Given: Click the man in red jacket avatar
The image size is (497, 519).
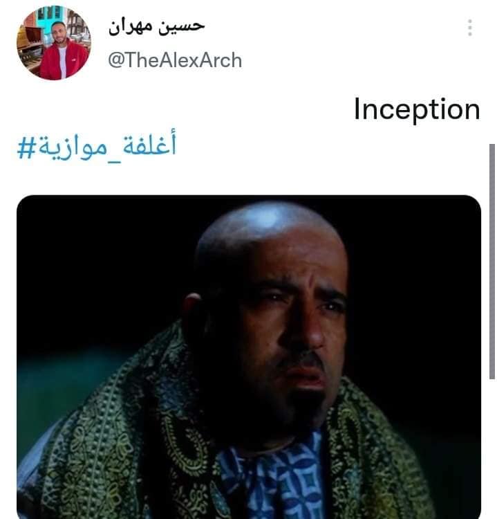Looking at the screenshot, I should click(x=53, y=43).
